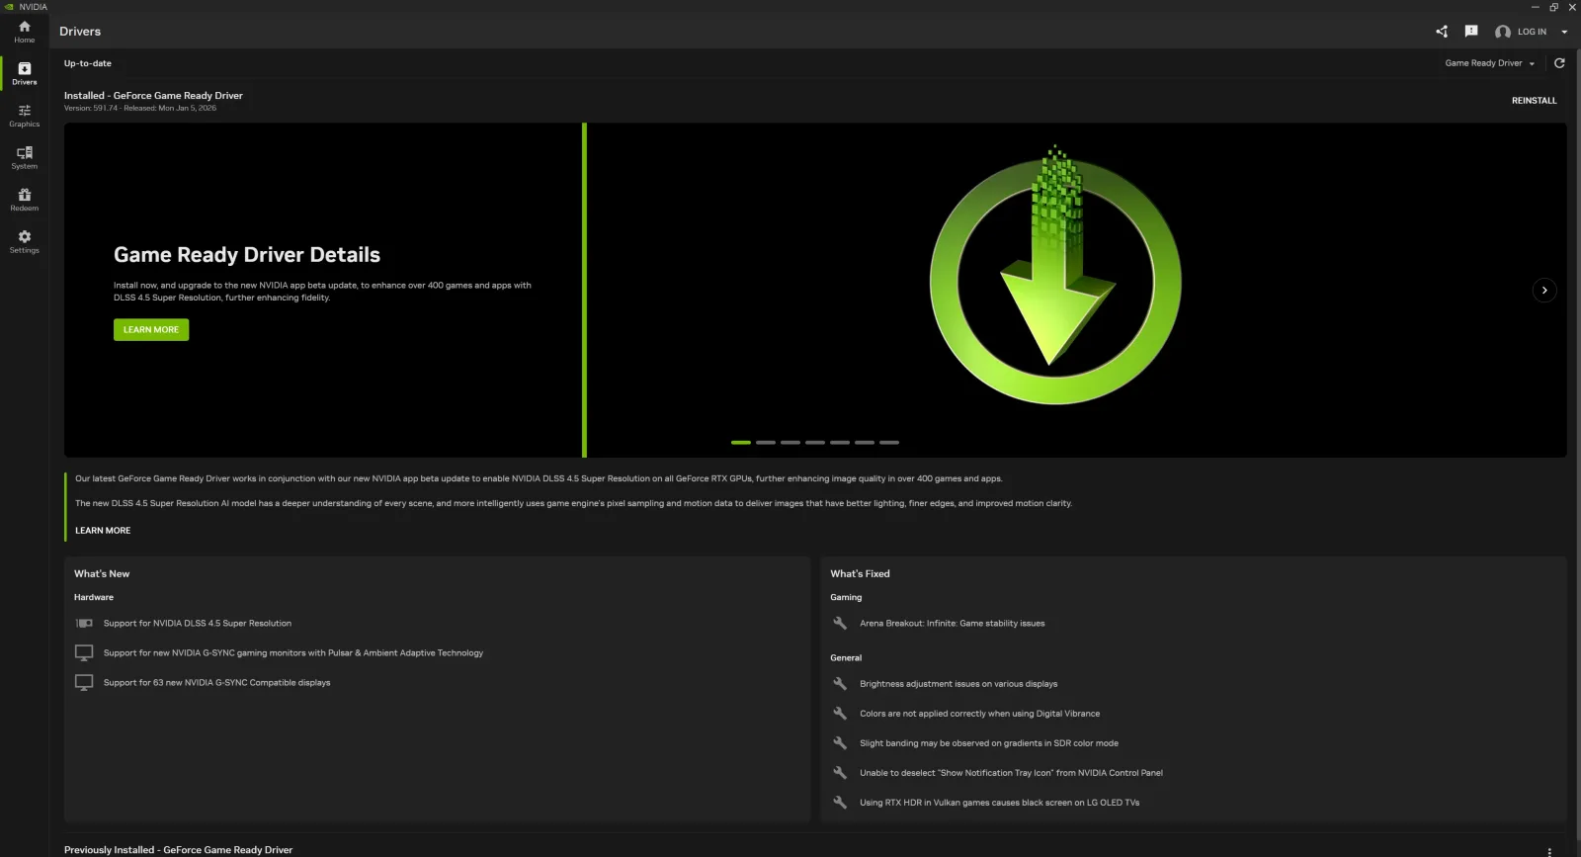The image size is (1581, 857).
Task: Open the Drivers sidebar section
Action: 25,74
